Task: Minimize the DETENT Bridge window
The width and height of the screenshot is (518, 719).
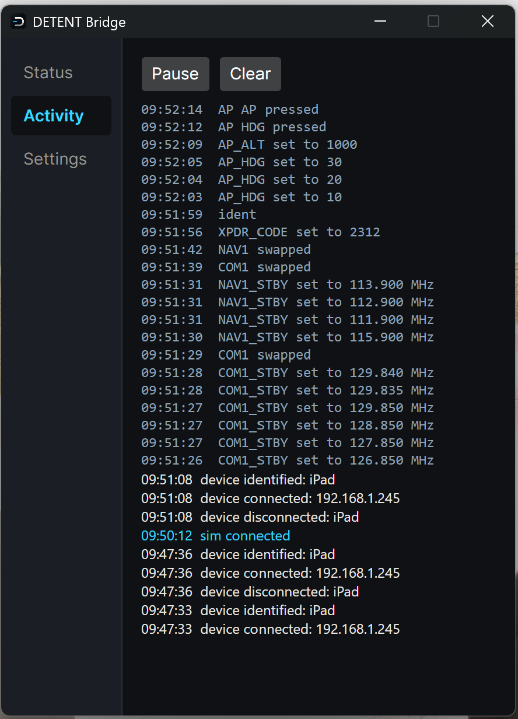Action: click(x=380, y=22)
